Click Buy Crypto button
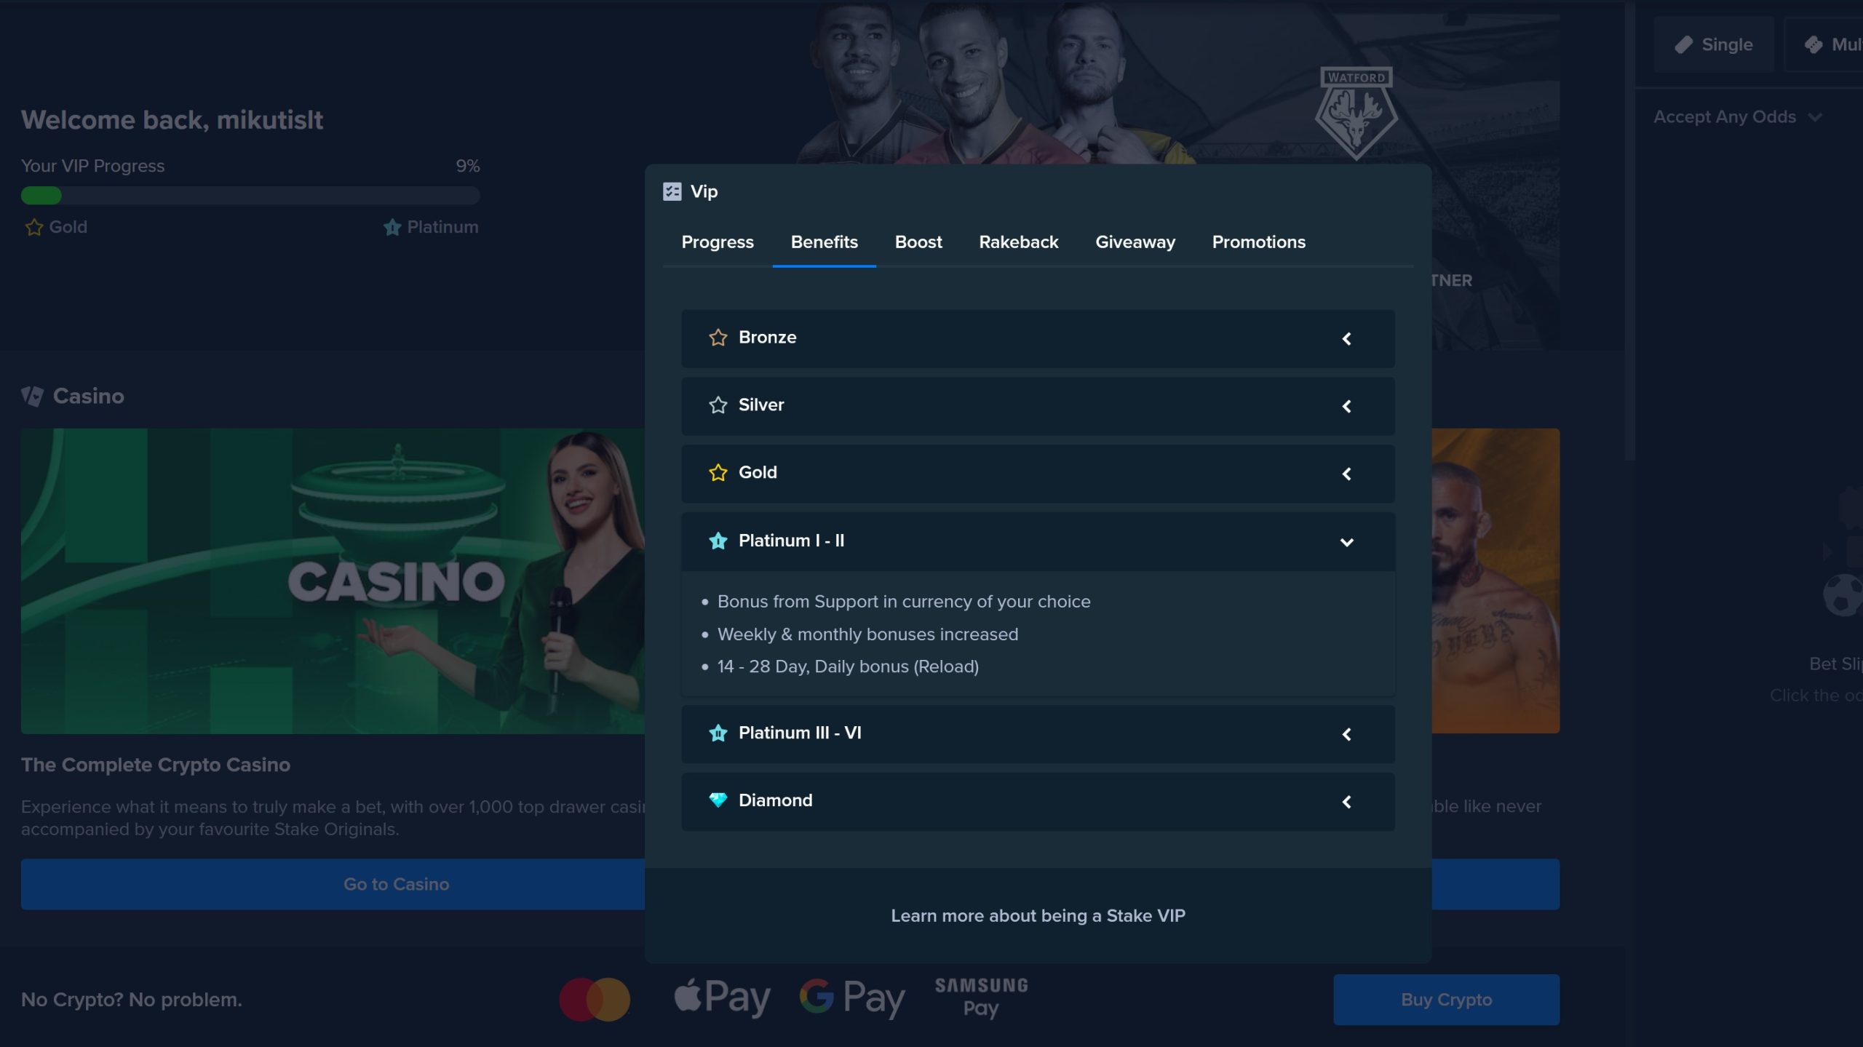 (1446, 998)
